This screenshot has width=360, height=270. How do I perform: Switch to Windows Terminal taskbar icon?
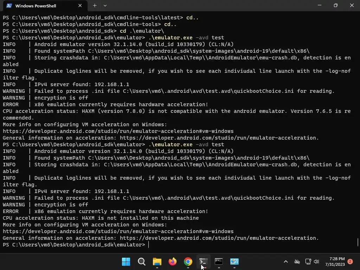204,262
